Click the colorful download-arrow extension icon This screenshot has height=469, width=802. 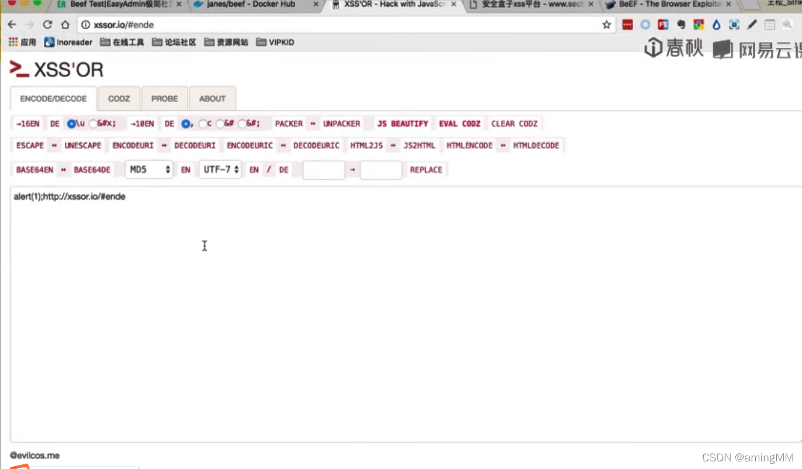[x=699, y=25]
